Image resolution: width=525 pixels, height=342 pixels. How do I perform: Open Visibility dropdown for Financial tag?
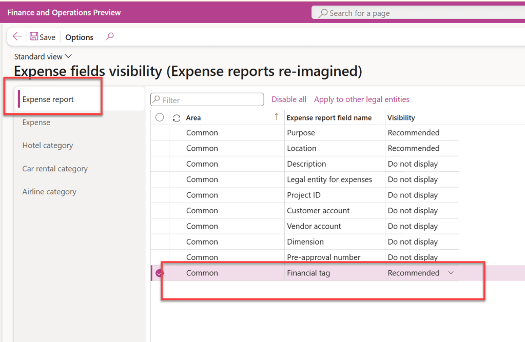[x=451, y=273]
